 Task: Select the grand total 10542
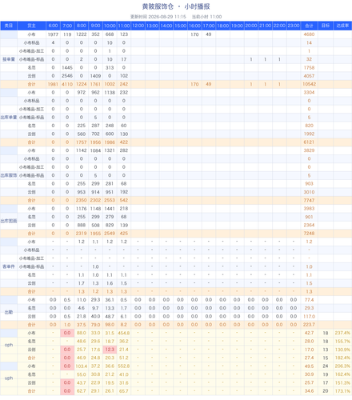[x=309, y=84]
